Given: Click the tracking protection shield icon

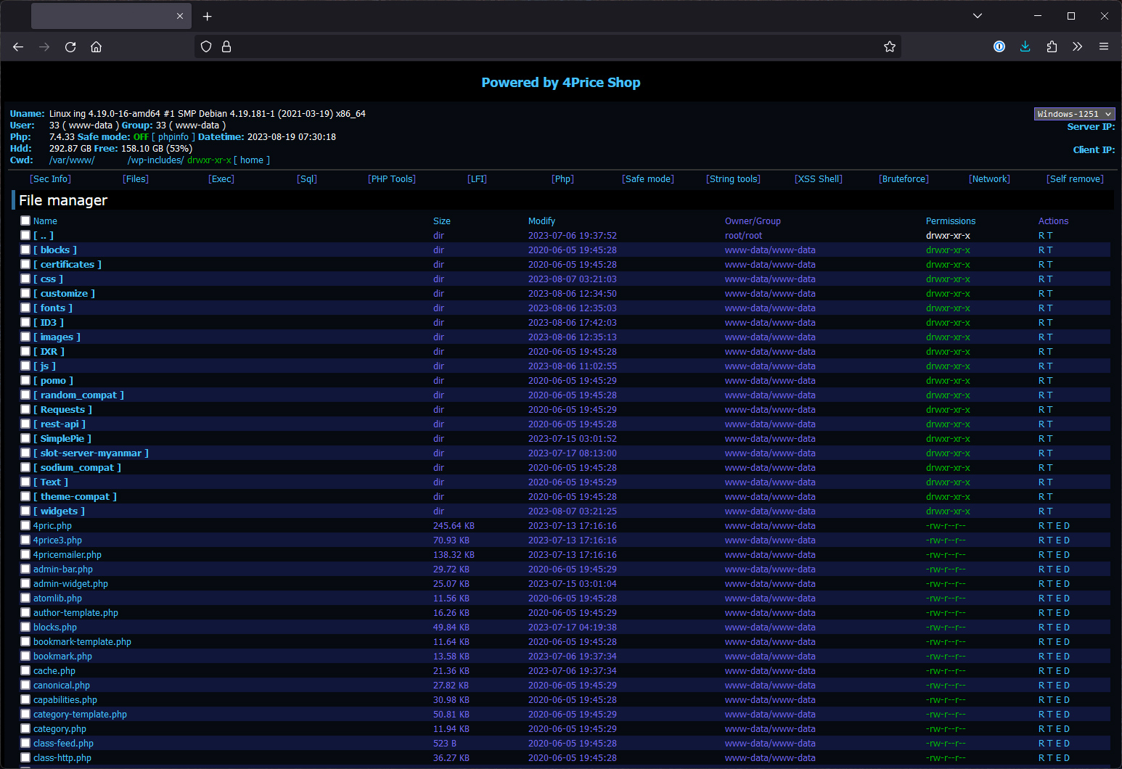Looking at the screenshot, I should coord(206,46).
